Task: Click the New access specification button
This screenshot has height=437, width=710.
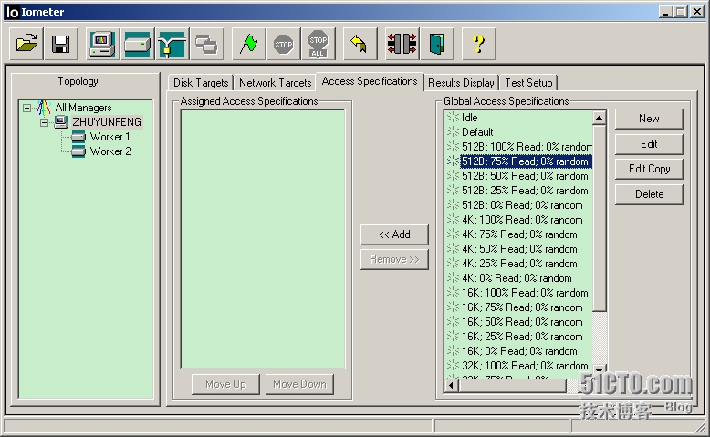Action: 649,119
